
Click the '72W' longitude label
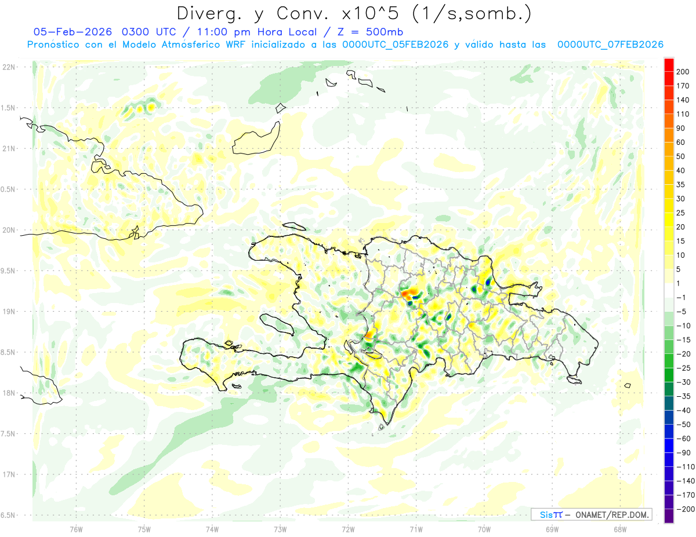tap(348, 529)
